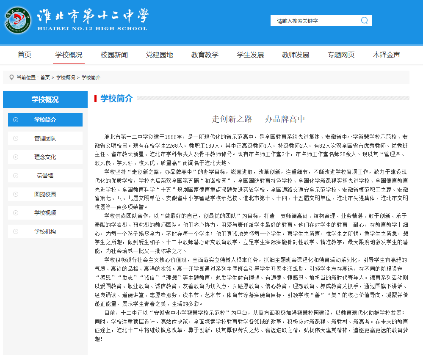The image size is (423, 355).
Task: Open the 首页 navigation menu item
Action: (24, 55)
